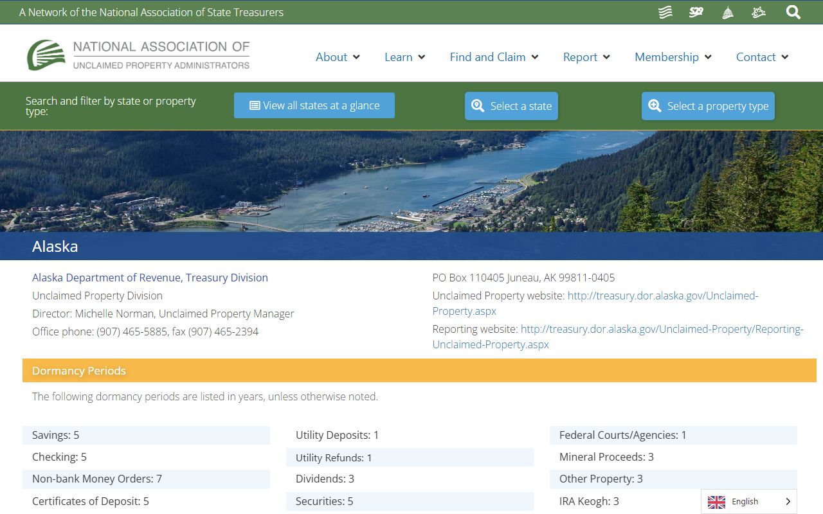This screenshot has height=514, width=823.
Task: Open site search magnifier icon
Action: [x=793, y=12]
